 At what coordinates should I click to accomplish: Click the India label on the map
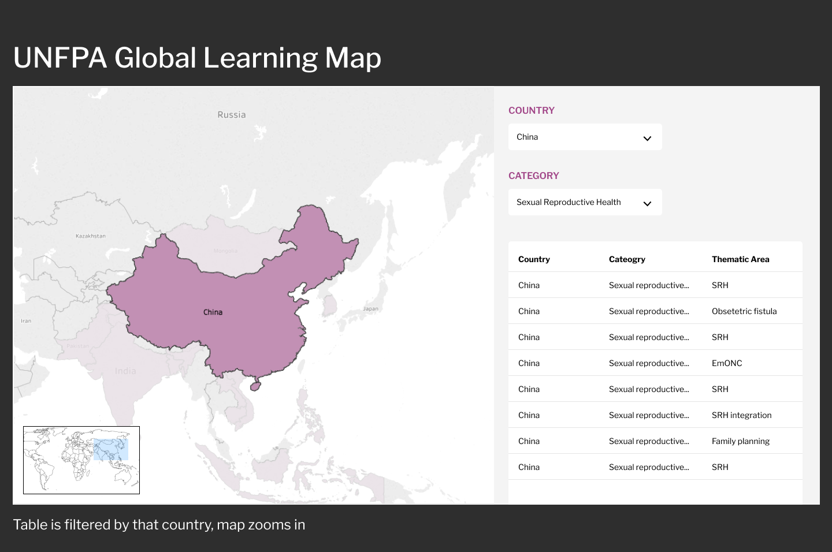125,371
